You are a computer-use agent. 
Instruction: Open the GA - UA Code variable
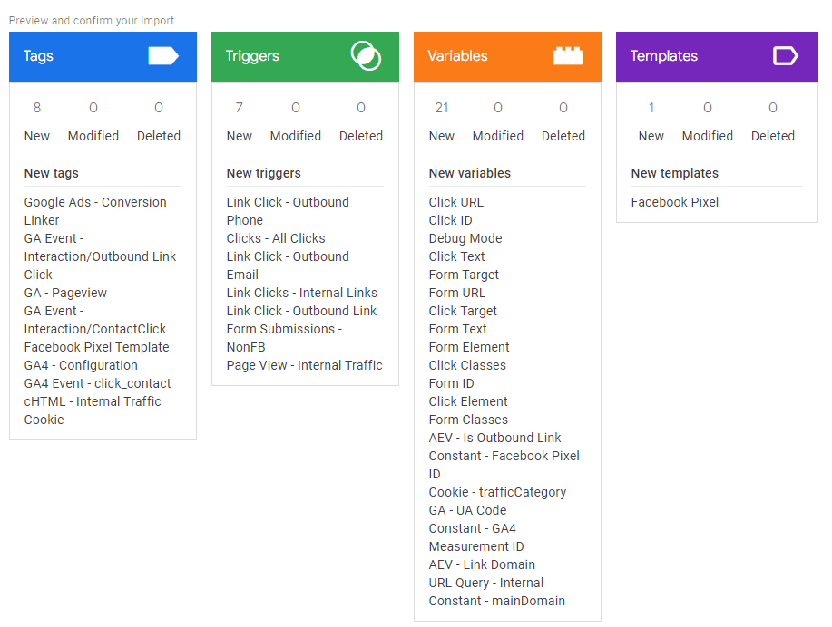pos(467,510)
